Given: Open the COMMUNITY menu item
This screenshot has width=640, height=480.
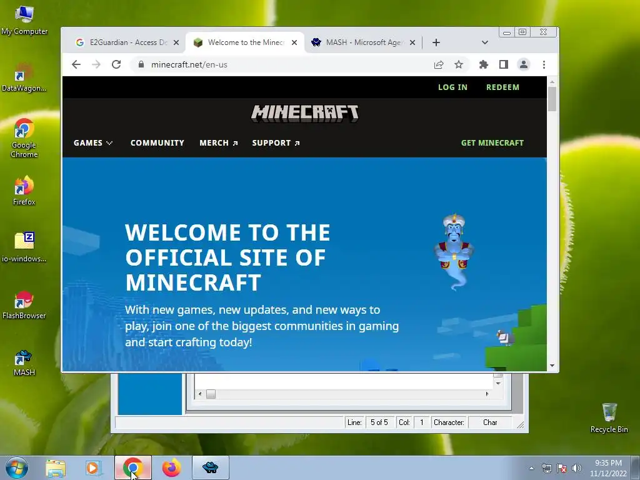Looking at the screenshot, I should click(x=157, y=143).
